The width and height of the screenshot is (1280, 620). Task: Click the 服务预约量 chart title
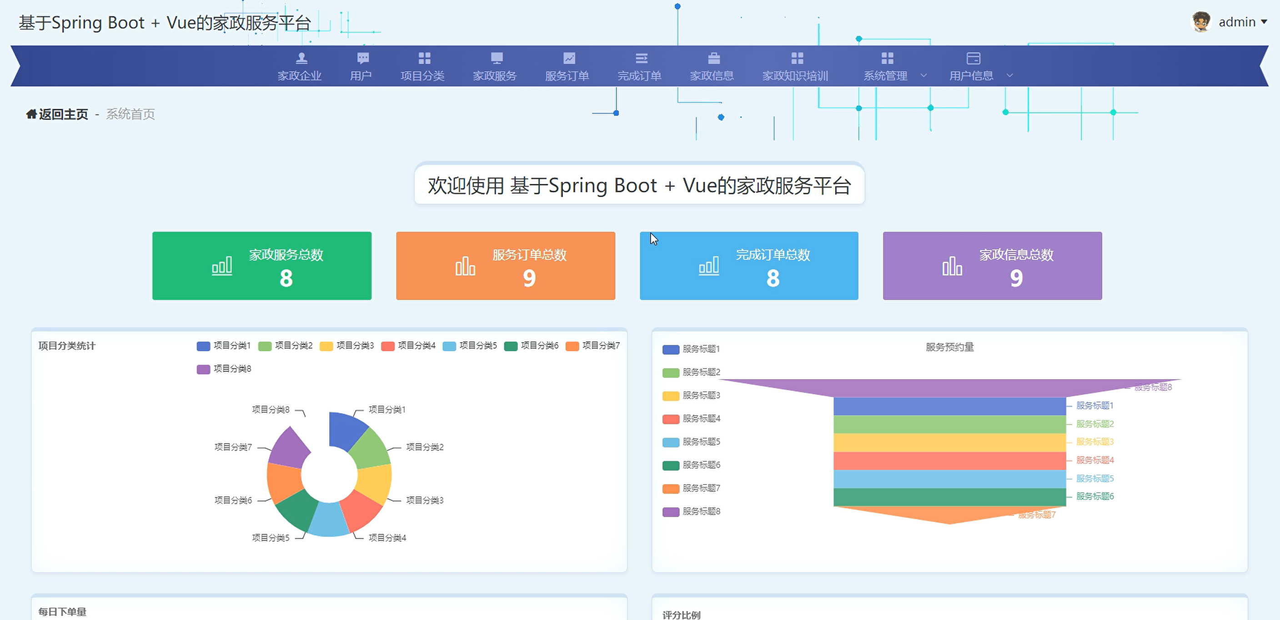(x=949, y=347)
